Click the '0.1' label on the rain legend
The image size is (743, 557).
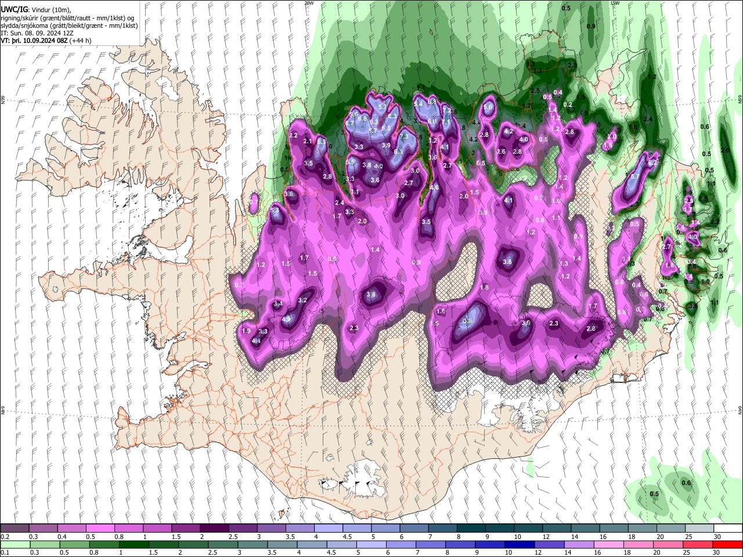click(x=5, y=552)
